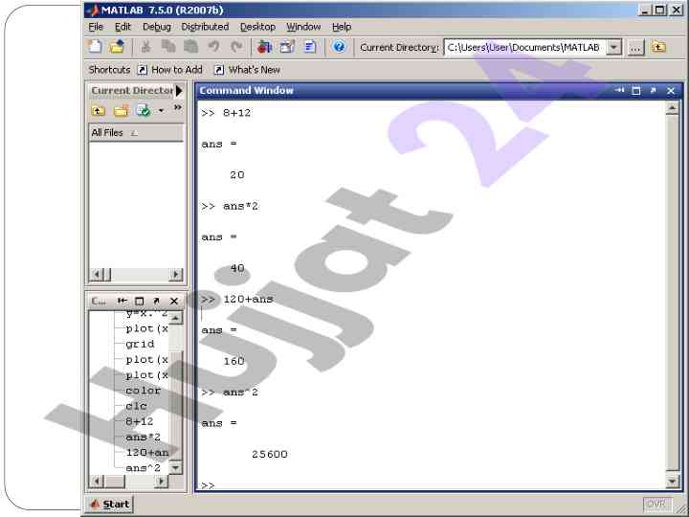This screenshot has height=517, width=689.
Task: Expand the Current Directory path dropdown
Action: (x=613, y=47)
